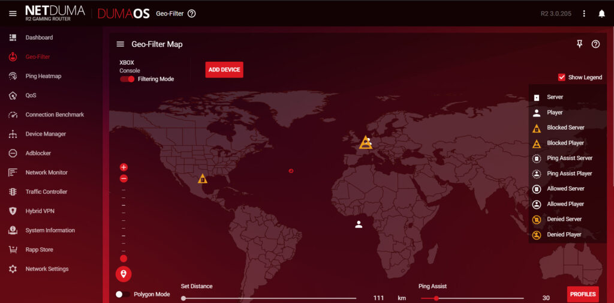
Task: Open the Hybrid VPN link
Action: [40, 211]
